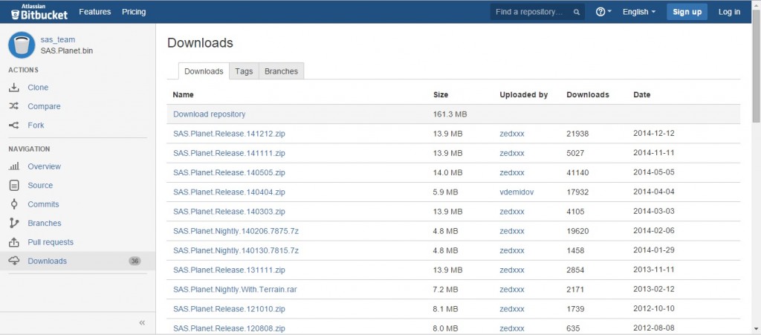Click the Download repository link

point(209,114)
